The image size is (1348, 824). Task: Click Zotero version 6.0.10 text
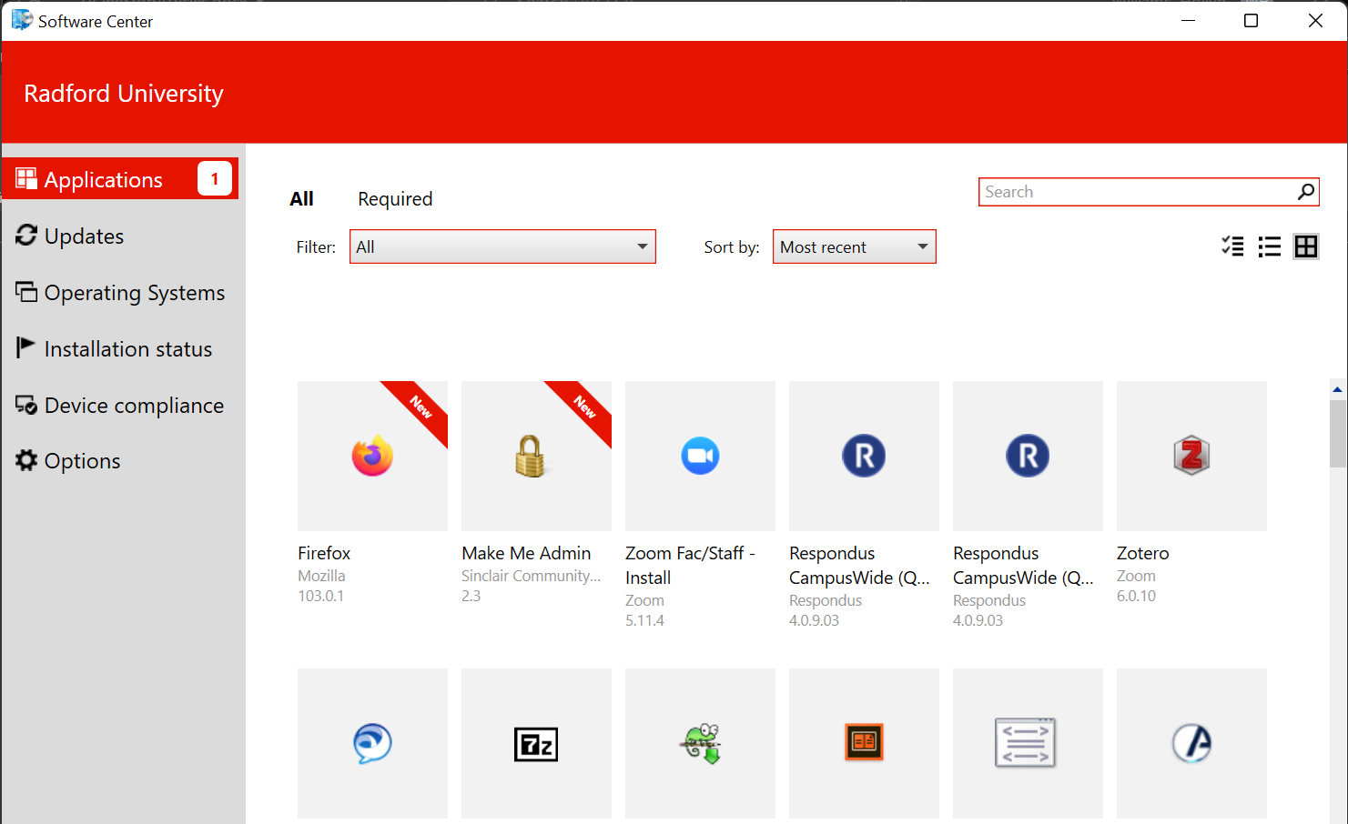(1137, 596)
